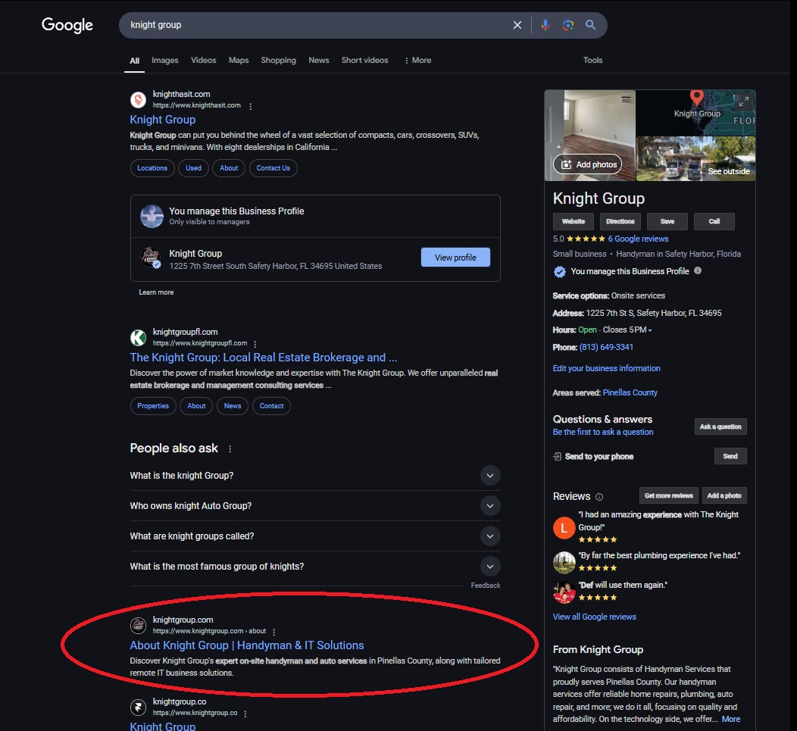Image resolution: width=797 pixels, height=731 pixels.
Task: Switch to the News tab
Action: (319, 60)
